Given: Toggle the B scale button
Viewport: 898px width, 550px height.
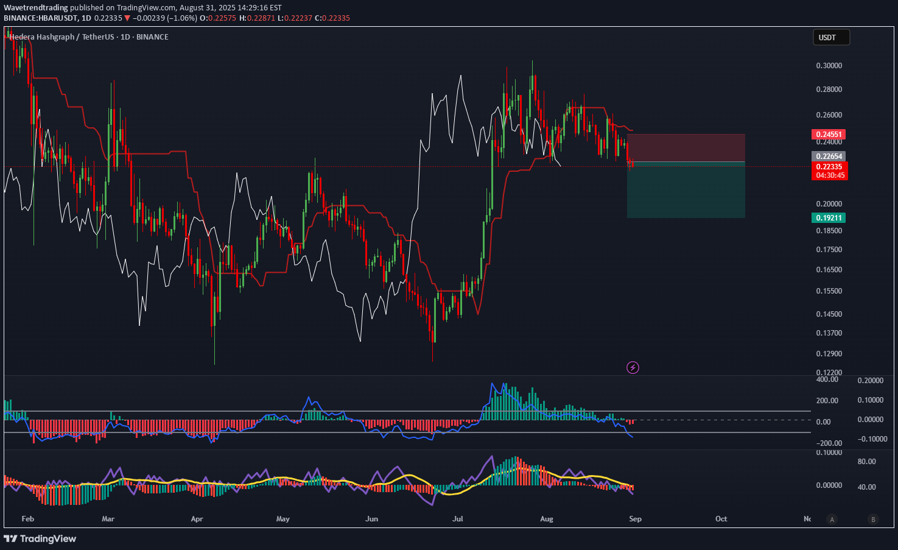Looking at the screenshot, I should click(x=873, y=520).
